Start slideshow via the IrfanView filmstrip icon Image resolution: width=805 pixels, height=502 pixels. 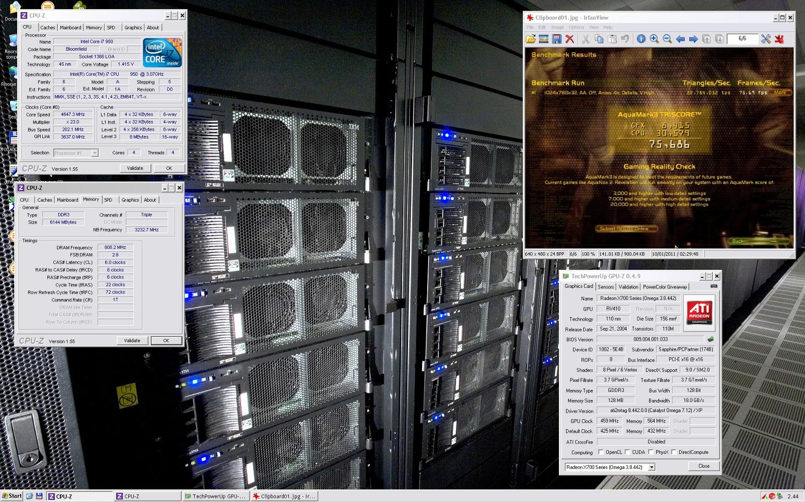click(x=543, y=39)
